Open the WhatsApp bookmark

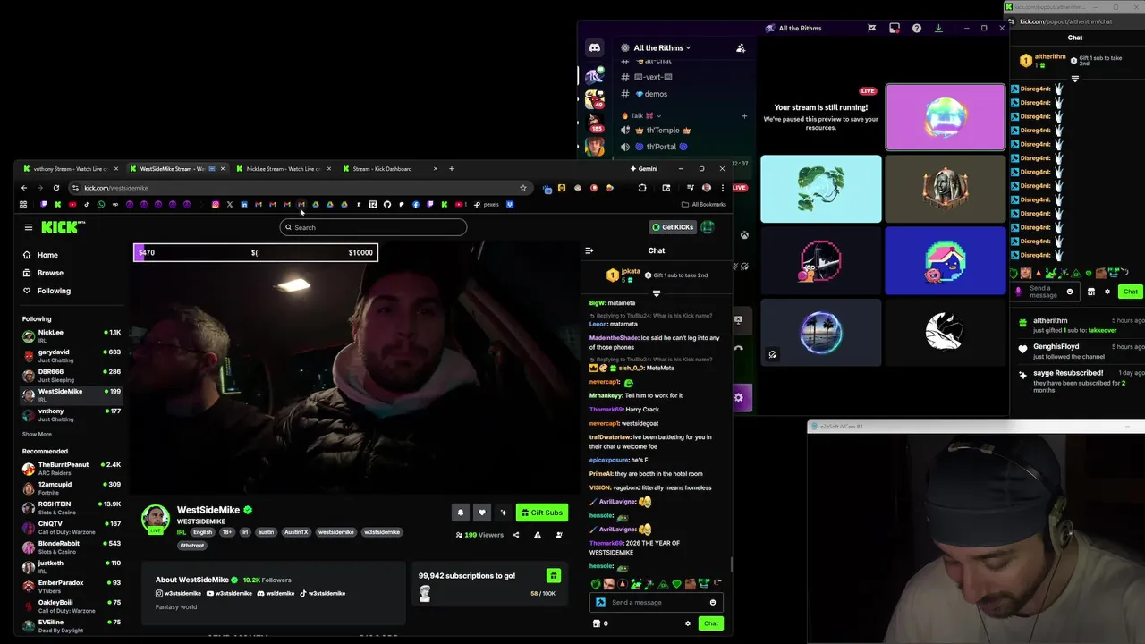pyautogui.click(x=101, y=205)
